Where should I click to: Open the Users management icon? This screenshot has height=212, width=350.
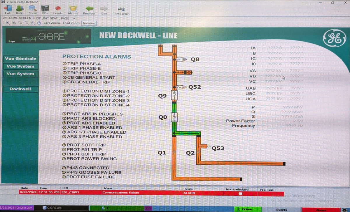tap(20, 9)
